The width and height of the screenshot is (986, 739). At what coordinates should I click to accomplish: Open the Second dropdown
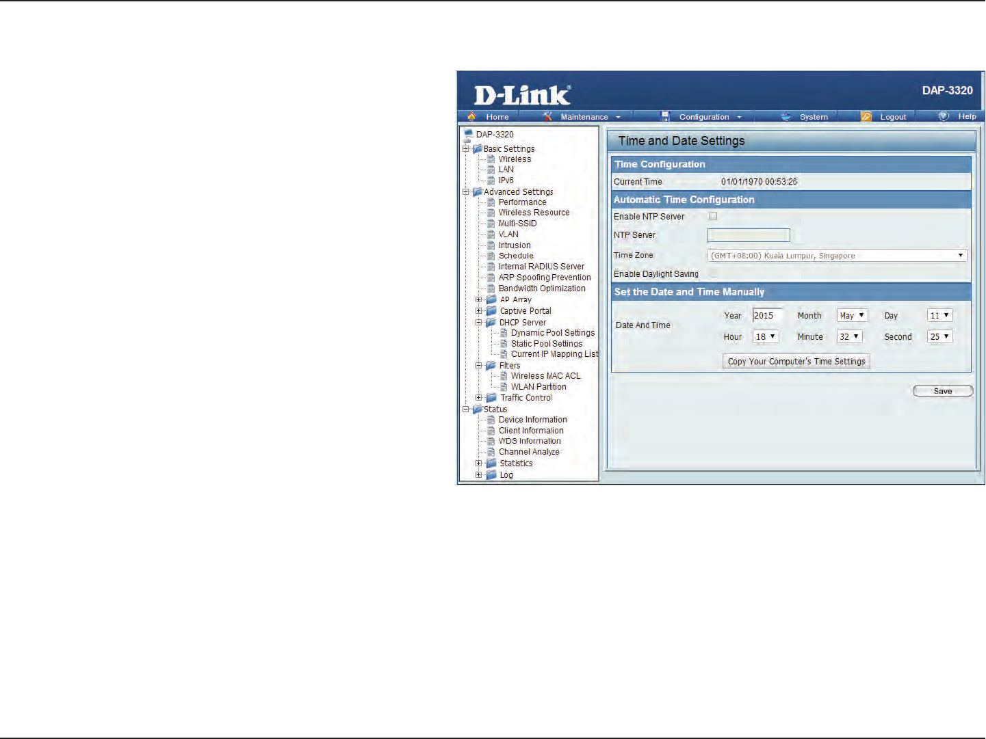pos(940,336)
